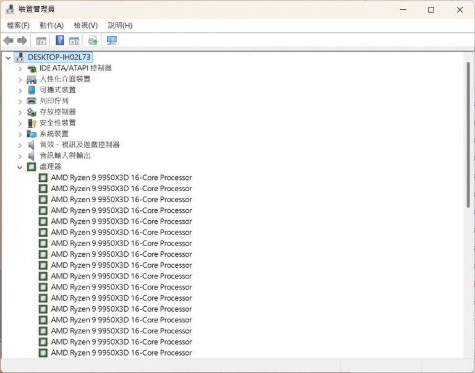Image resolution: width=475 pixels, height=373 pixels.
Task: Expand the 可攜式裝置 node
Action: coord(20,90)
